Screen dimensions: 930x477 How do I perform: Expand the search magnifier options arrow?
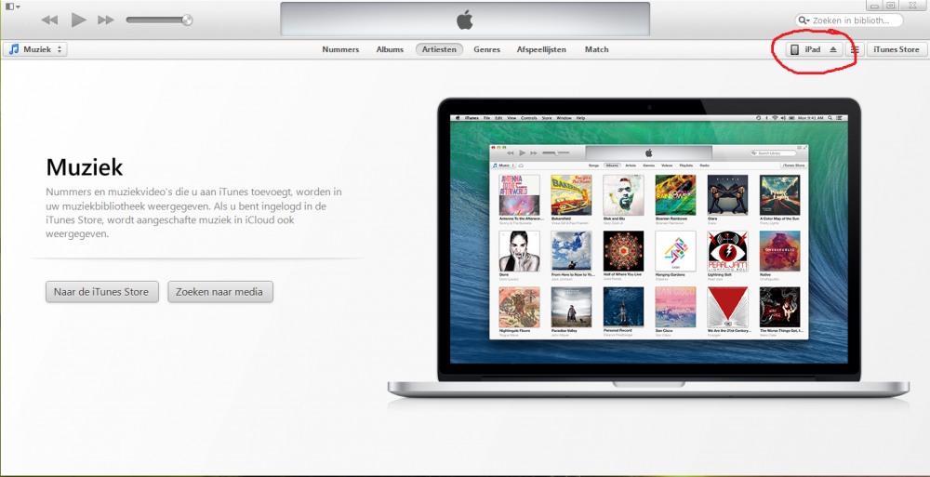[804, 20]
